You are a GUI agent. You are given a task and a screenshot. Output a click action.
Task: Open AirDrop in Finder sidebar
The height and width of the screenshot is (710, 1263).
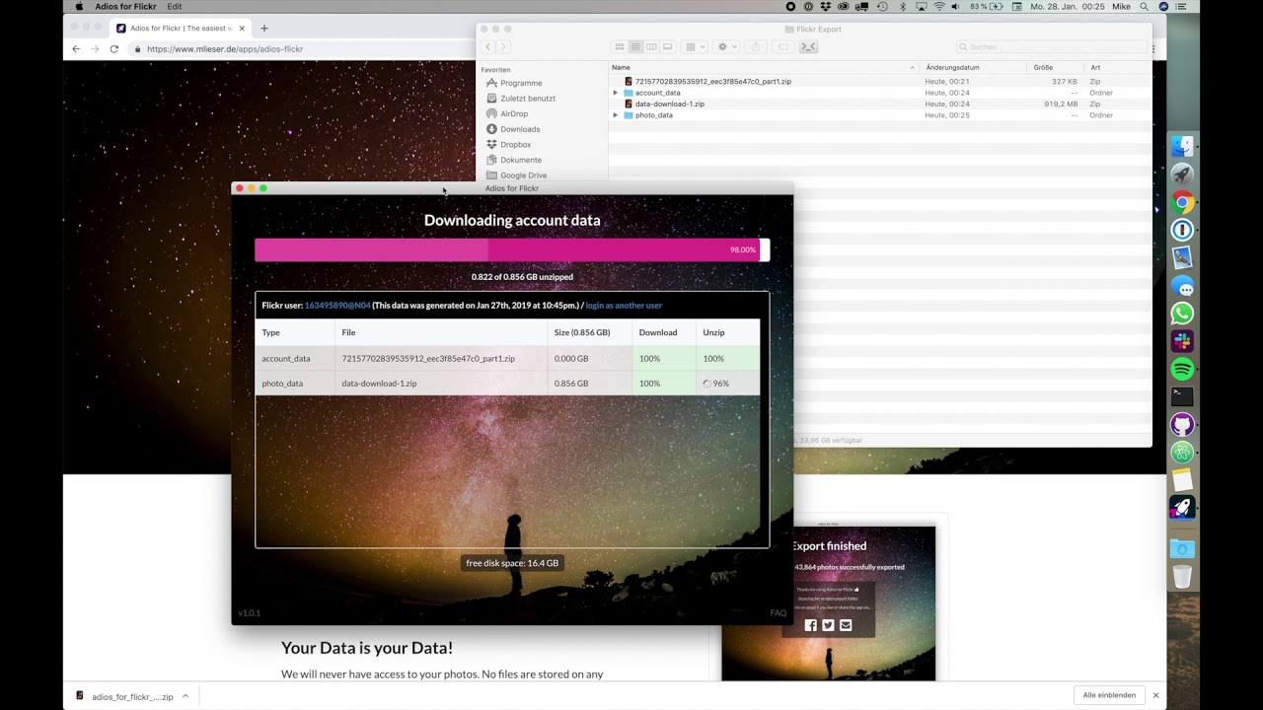tap(514, 113)
